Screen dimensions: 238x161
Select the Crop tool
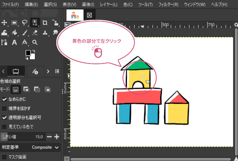pos(45,23)
